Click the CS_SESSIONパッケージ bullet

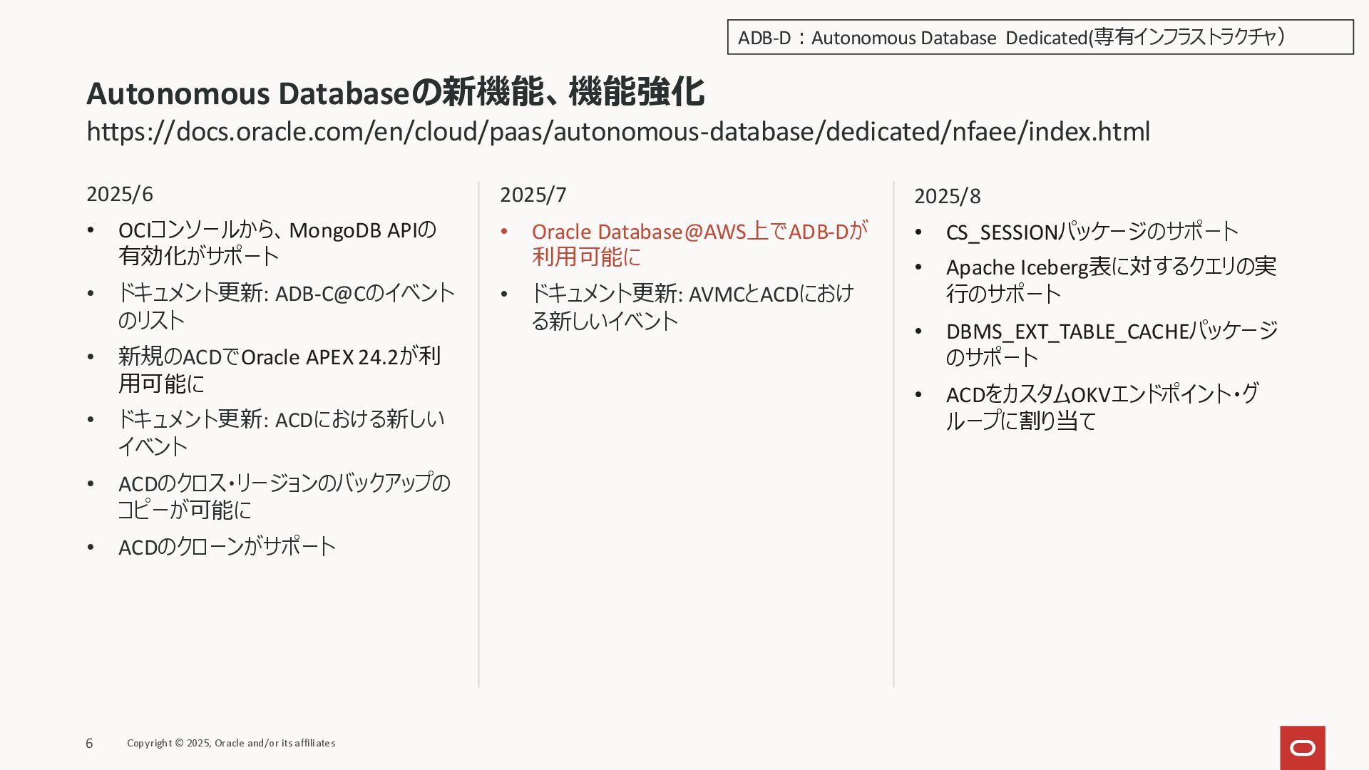[x=1092, y=232]
